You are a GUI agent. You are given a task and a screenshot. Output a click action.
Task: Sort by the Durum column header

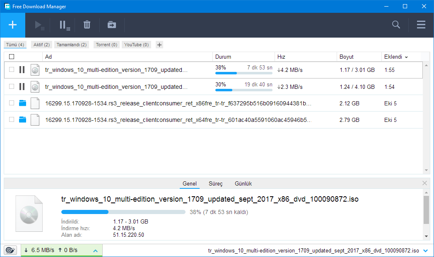pyautogui.click(x=244, y=57)
